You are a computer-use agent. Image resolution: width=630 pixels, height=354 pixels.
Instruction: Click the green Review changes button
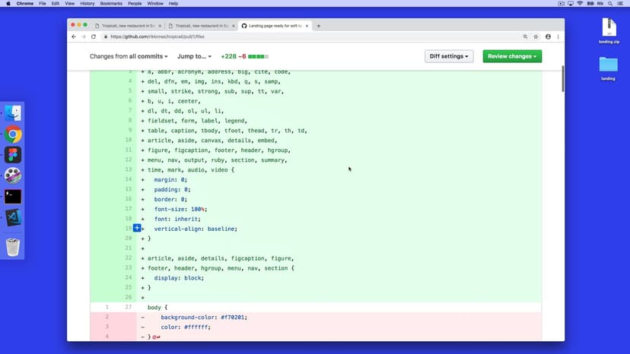(x=512, y=56)
